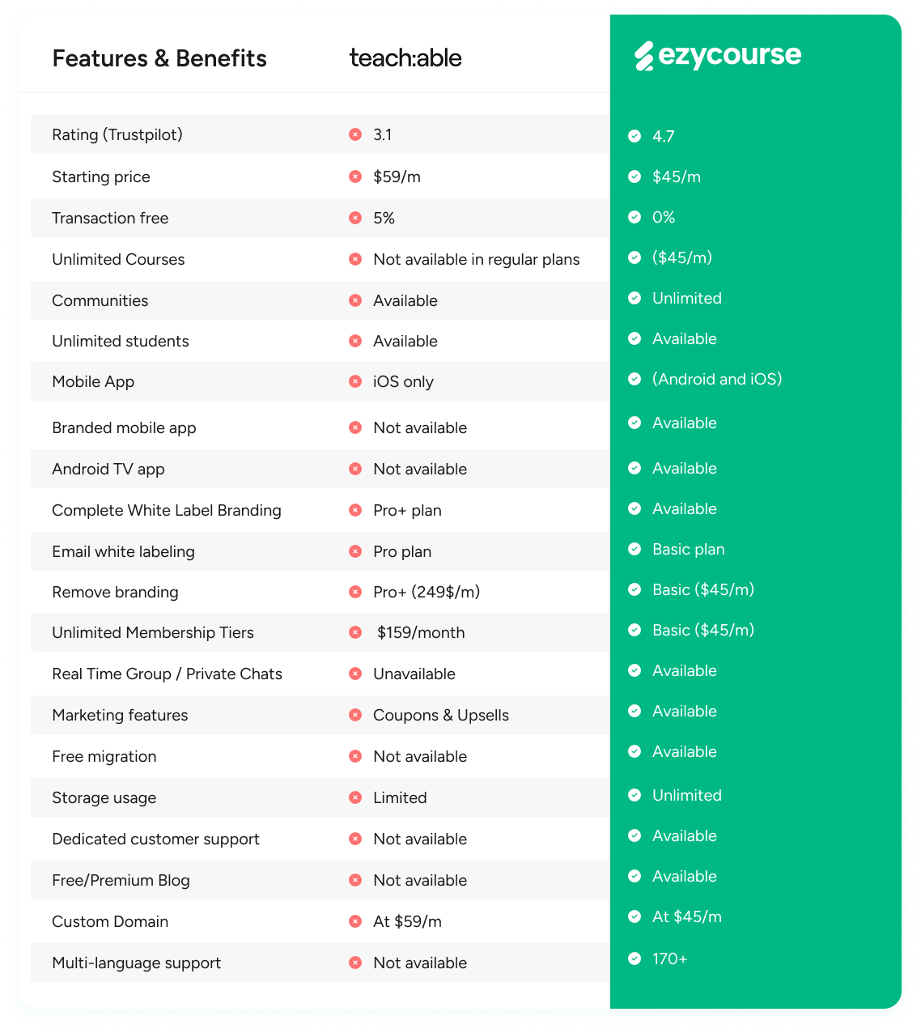Viewport: 921px width, 1033px height.
Task: Click the red X beside the 3.1 rating
Action: pos(355,134)
